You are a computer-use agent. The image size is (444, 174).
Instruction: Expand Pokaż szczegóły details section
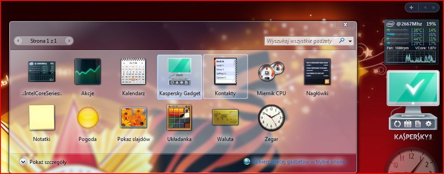43,162
